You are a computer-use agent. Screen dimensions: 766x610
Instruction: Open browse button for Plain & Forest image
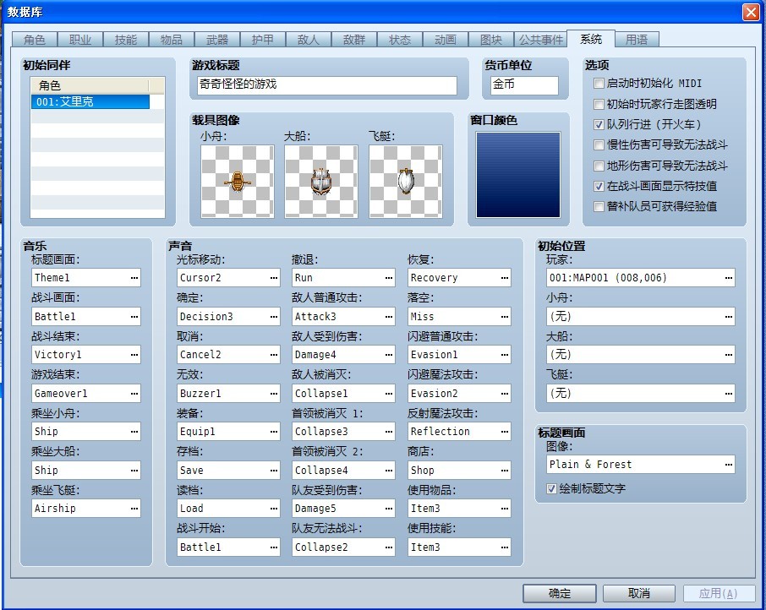click(729, 465)
